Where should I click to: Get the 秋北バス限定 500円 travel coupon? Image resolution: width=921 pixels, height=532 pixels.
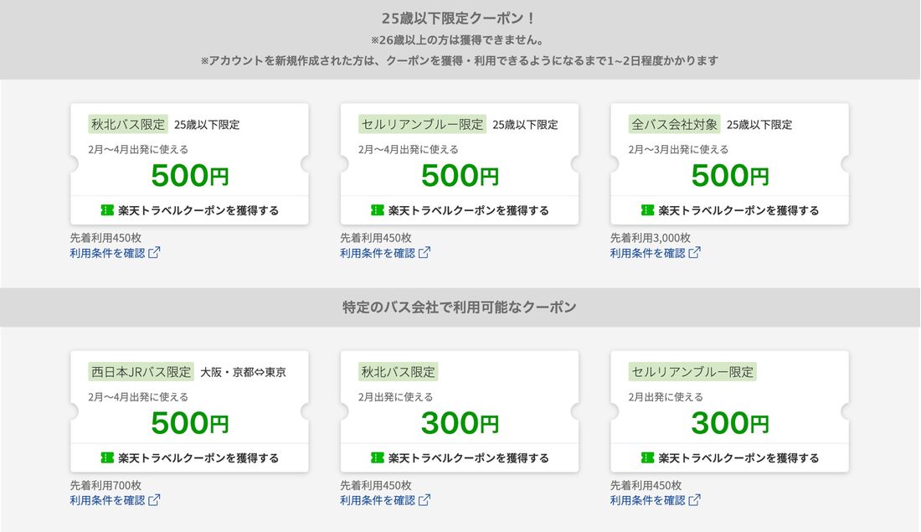pos(189,210)
